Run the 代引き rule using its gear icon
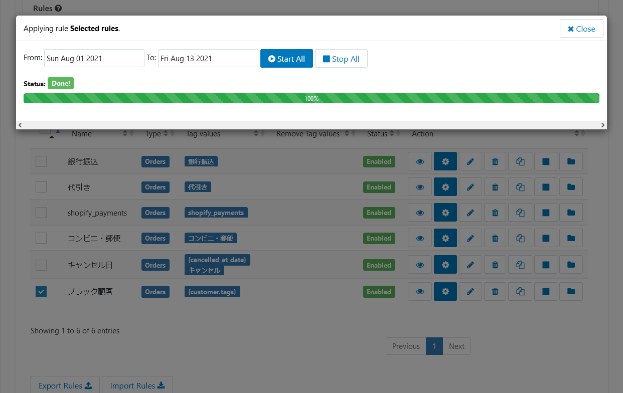This screenshot has height=393, width=623. tap(445, 186)
